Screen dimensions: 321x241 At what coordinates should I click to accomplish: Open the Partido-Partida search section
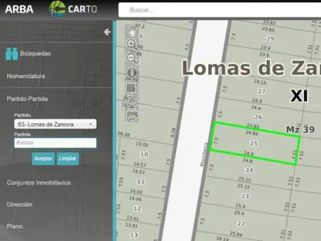27,99
